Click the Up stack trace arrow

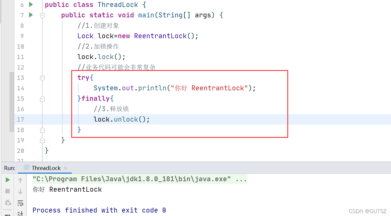pyautogui.click(x=20, y=180)
